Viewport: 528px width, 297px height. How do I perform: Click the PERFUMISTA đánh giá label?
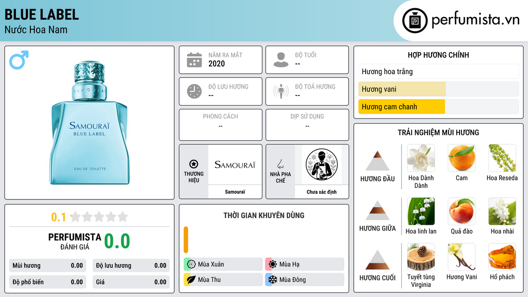point(74,241)
